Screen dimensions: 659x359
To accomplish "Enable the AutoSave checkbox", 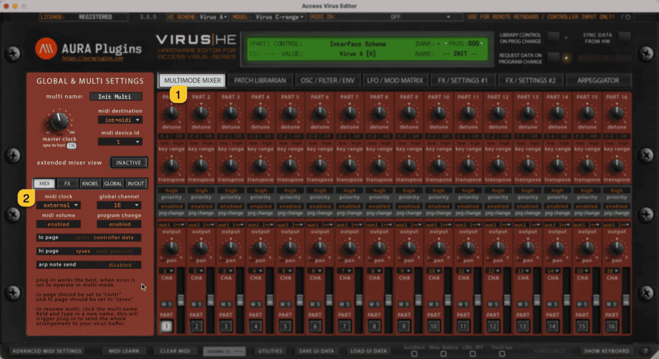I will [x=414, y=354].
